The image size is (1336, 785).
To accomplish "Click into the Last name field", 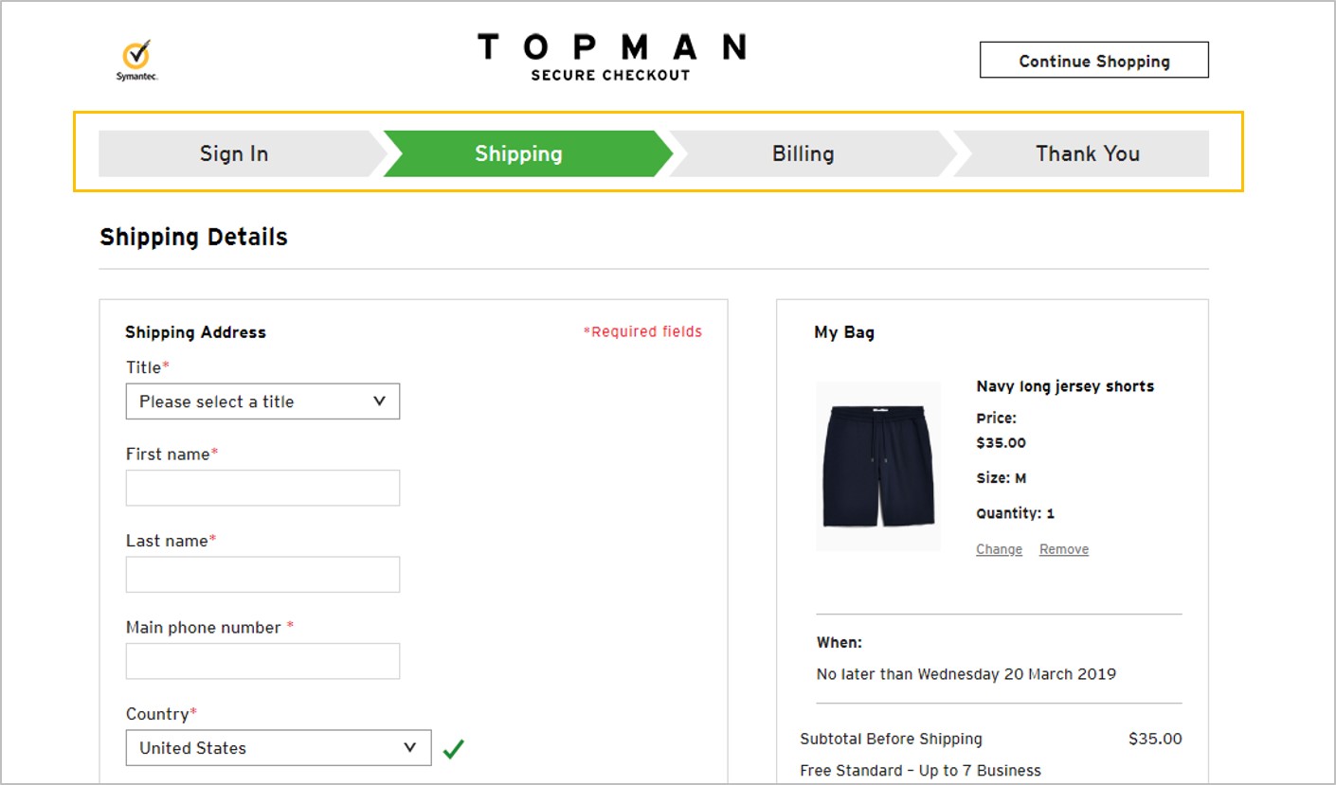I will (262, 574).
